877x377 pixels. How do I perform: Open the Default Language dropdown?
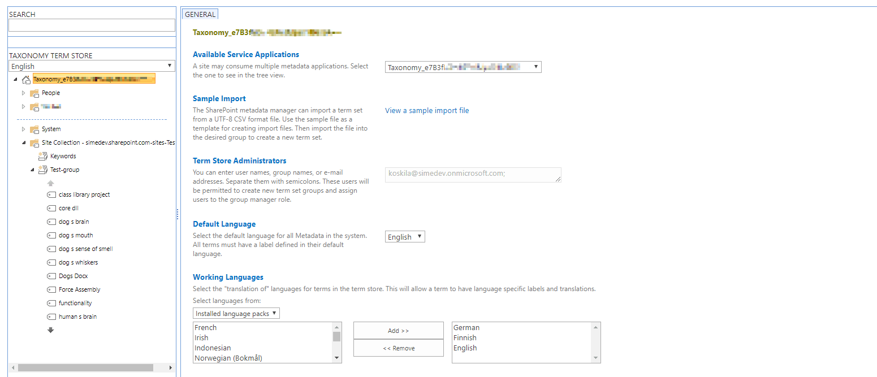pyautogui.click(x=404, y=237)
